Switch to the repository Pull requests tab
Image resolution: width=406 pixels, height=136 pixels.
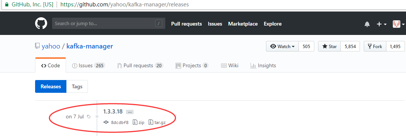140,66
